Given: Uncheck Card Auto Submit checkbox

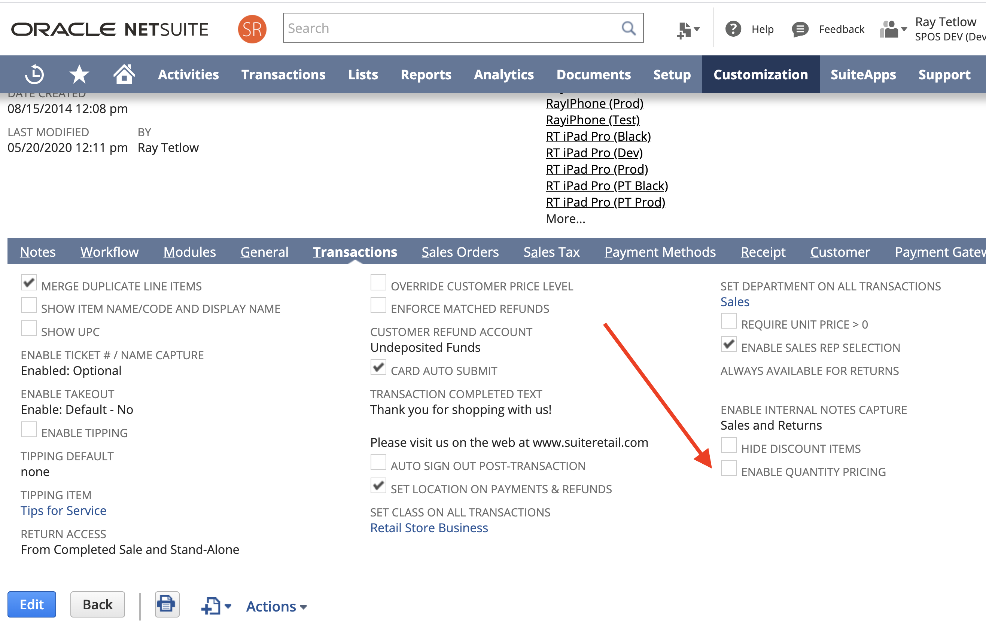Looking at the screenshot, I should pyautogui.click(x=378, y=367).
